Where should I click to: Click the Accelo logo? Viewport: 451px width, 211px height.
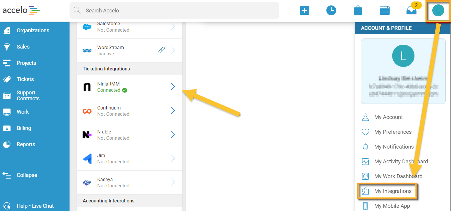21,10
